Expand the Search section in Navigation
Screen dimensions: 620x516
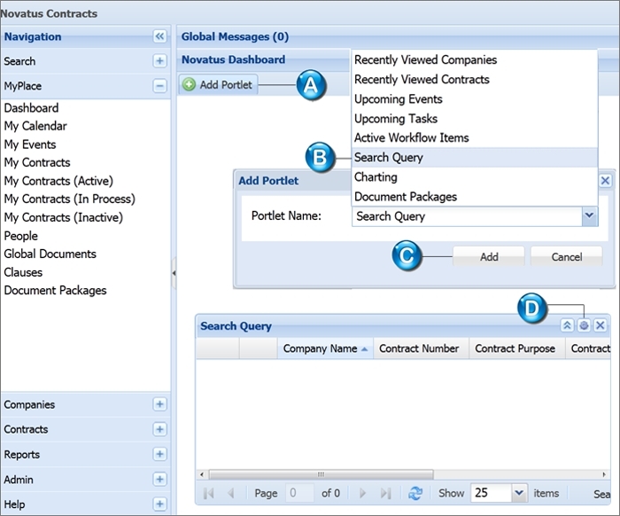pyautogui.click(x=159, y=61)
